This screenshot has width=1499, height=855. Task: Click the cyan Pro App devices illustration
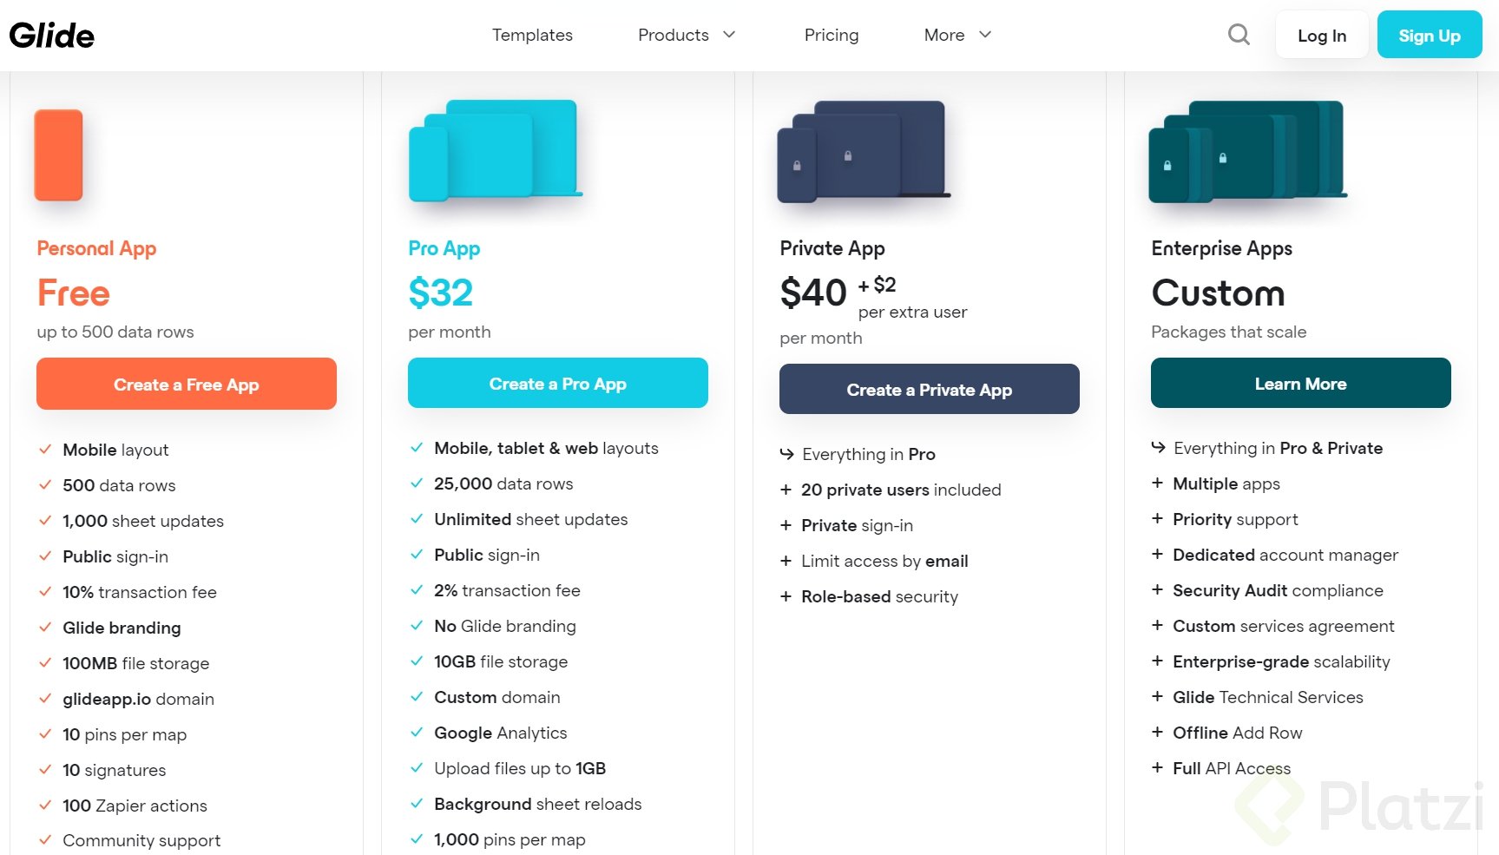click(495, 150)
